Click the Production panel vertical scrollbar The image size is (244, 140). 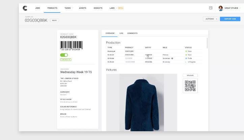(207, 43)
